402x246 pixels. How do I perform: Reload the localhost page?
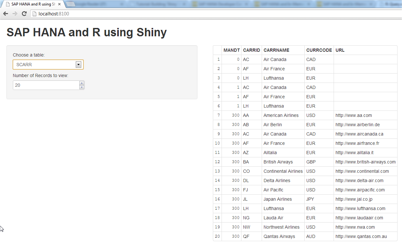click(24, 14)
